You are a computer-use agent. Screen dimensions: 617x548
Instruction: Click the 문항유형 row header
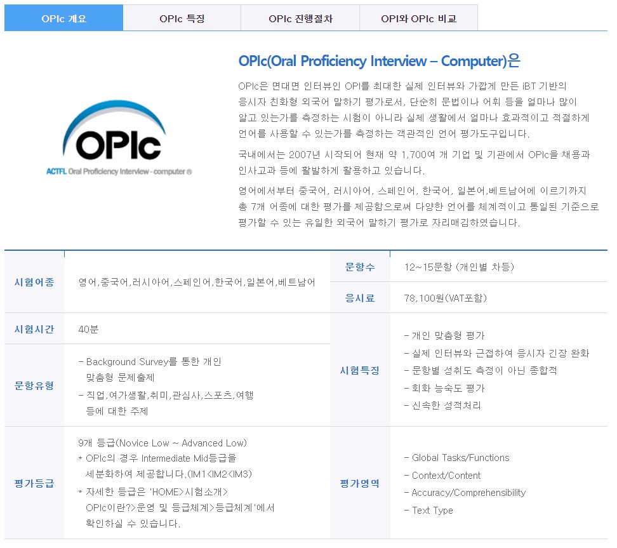coord(34,385)
